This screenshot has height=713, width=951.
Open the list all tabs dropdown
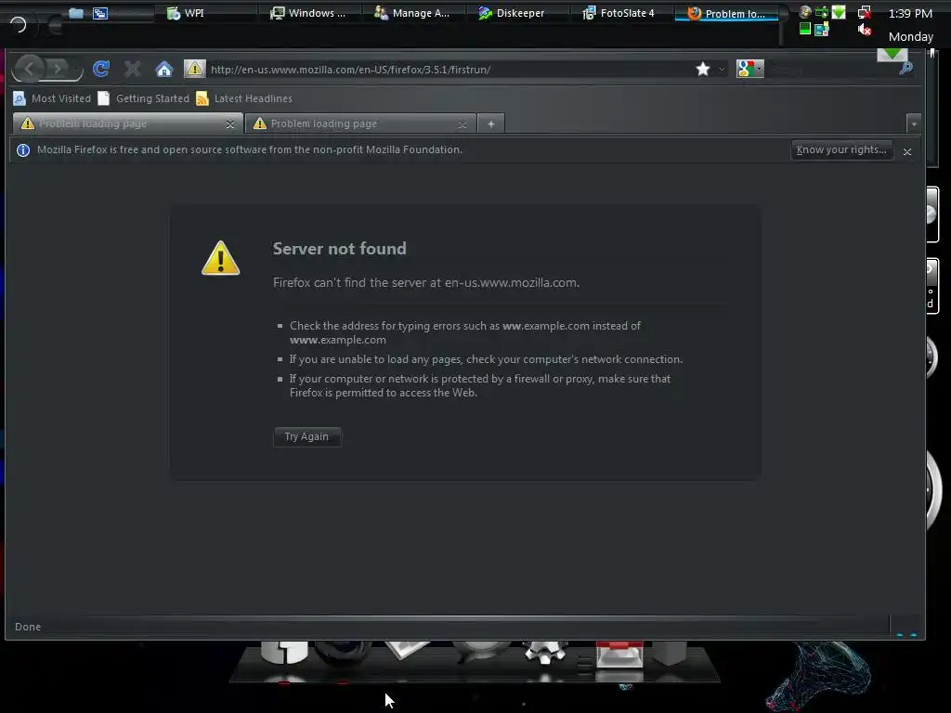914,123
